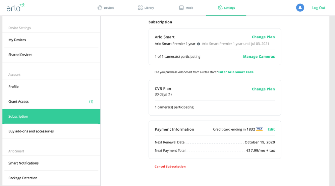Click the info icon beside Arlo Smart Premier

199,44
